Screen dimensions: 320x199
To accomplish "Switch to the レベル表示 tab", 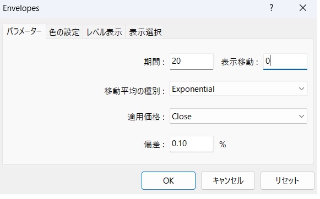I will point(104,32).
